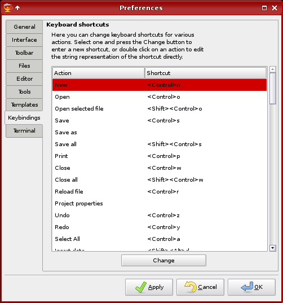Click the Change shortcut button
283x303 pixels.
point(163,260)
